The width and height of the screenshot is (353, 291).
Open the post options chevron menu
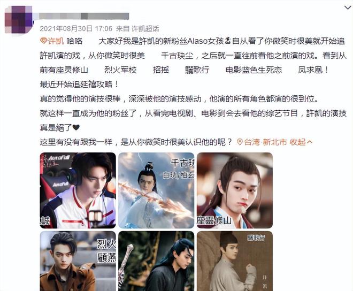pos(348,8)
